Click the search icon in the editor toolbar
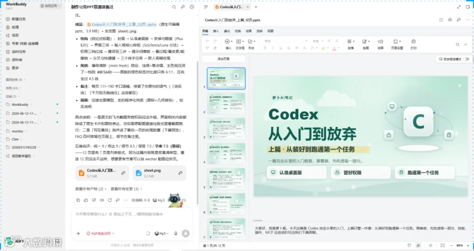The height and width of the screenshot is (251, 474). (457, 44)
